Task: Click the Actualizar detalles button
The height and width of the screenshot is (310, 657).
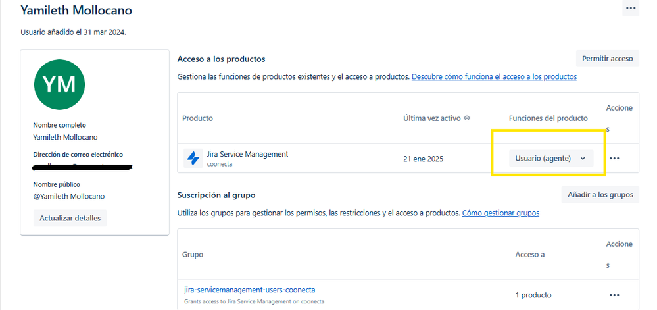Action: [70, 218]
